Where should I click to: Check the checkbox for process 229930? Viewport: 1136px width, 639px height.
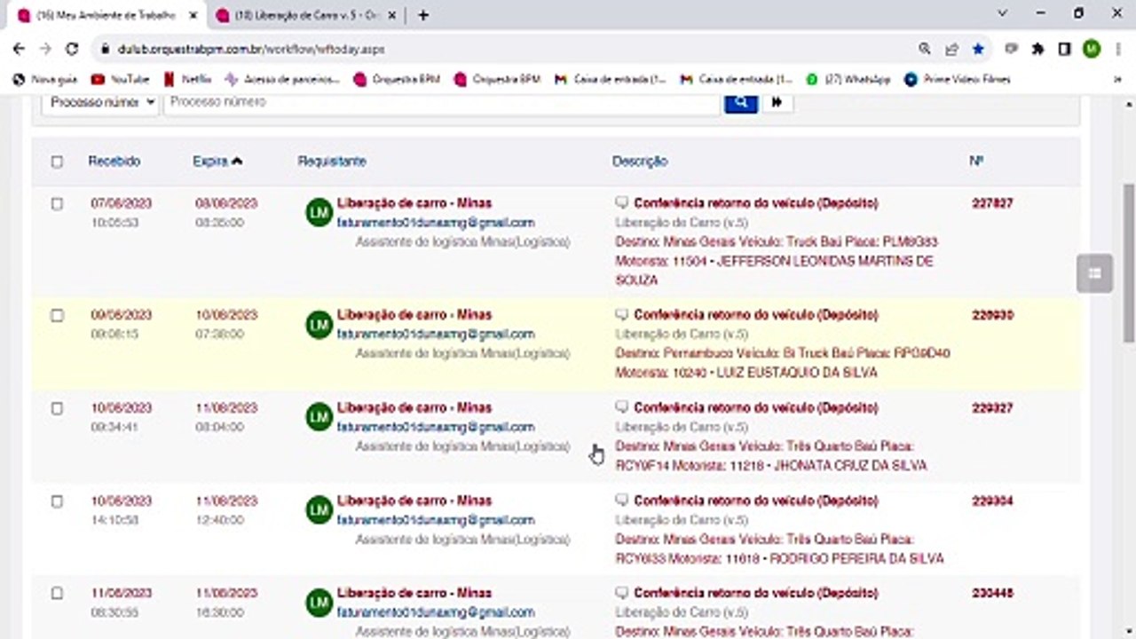pos(57,315)
